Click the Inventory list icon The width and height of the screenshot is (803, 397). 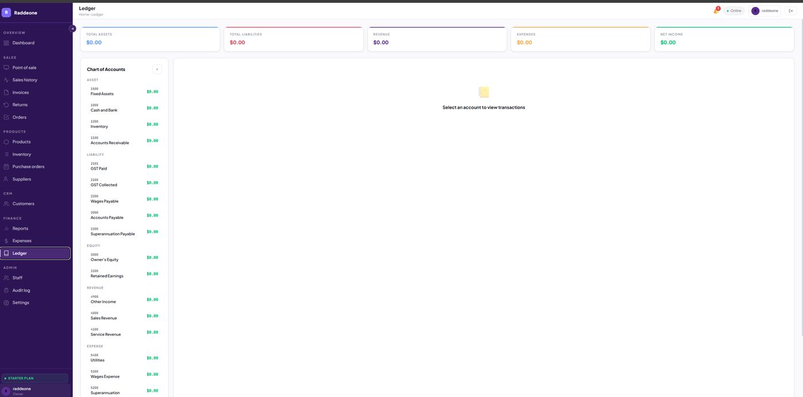click(x=6, y=155)
